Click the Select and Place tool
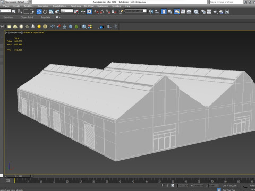This screenshot has height=191, width=255. (x=57, y=12)
